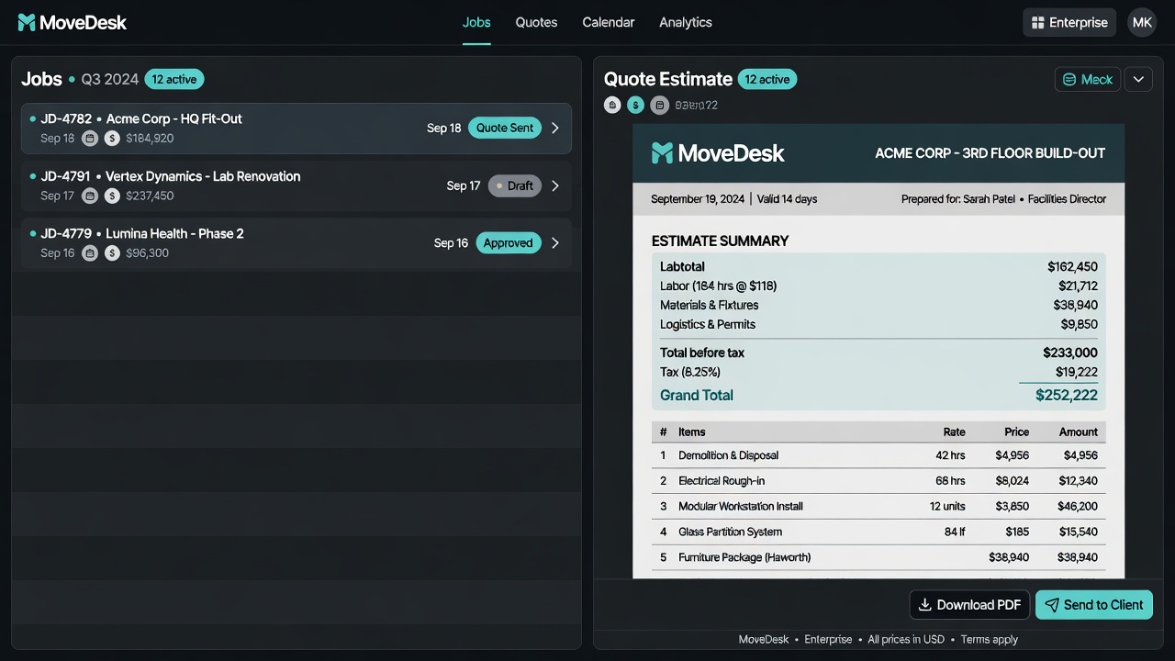
Task: Click the dollar icon in the Lumina Health row
Action: click(x=112, y=252)
